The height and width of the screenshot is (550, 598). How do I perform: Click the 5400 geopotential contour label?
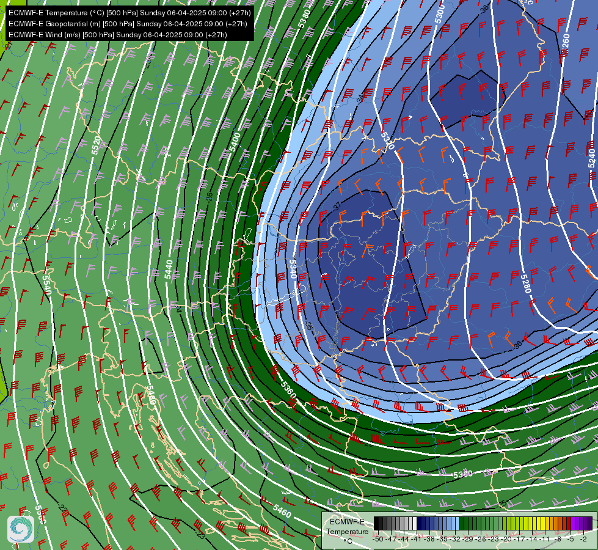click(234, 142)
